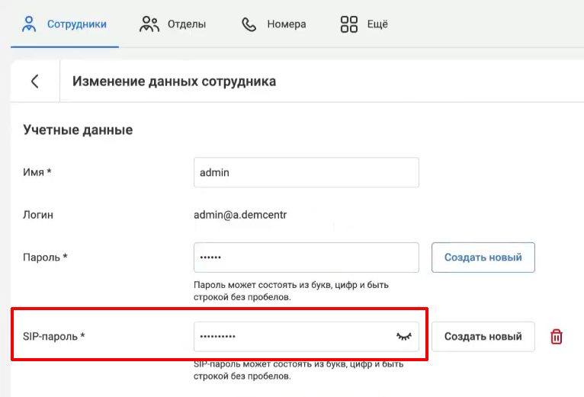Switch to the Номера tab label
This screenshot has height=397, width=584.
tap(287, 24)
